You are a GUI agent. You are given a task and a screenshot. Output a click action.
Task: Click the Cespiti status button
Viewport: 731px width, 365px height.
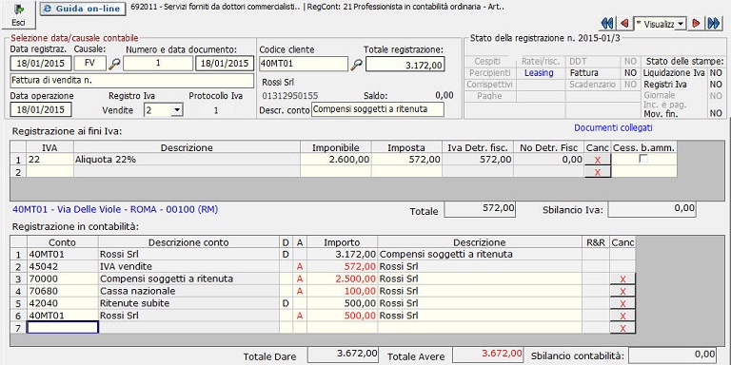(487, 62)
